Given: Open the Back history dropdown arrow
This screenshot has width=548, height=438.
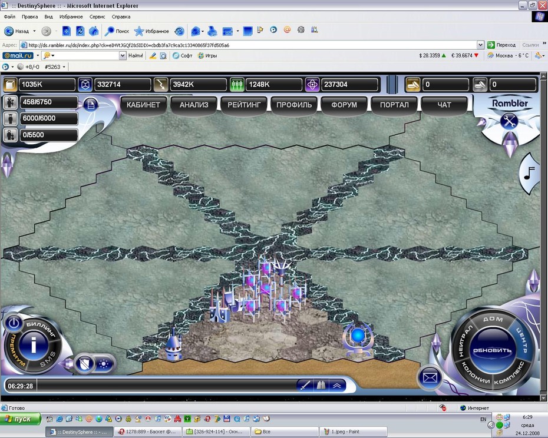Looking at the screenshot, I should (34, 31).
